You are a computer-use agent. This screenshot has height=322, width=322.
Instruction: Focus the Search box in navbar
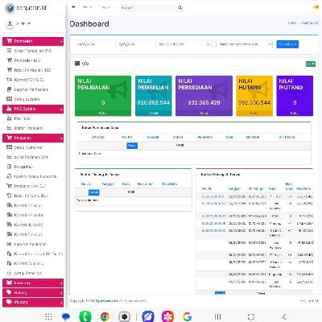[x=148, y=8]
